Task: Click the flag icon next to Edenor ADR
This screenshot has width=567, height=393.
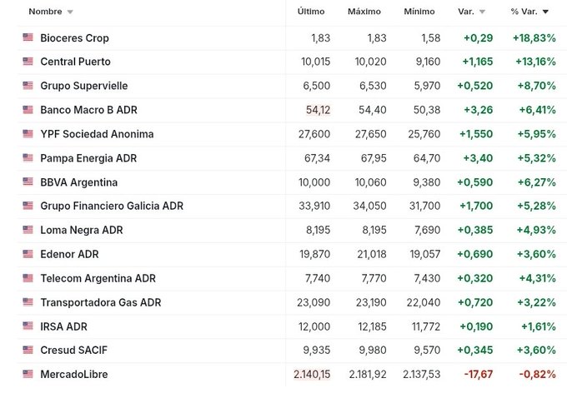Action: point(28,254)
